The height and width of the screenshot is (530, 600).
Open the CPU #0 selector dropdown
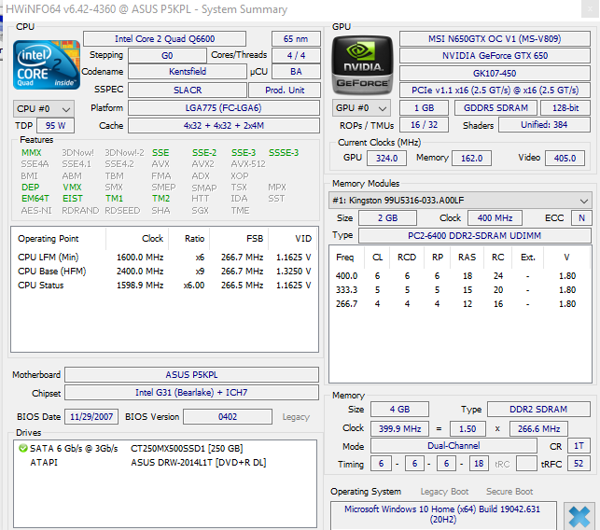(44, 109)
